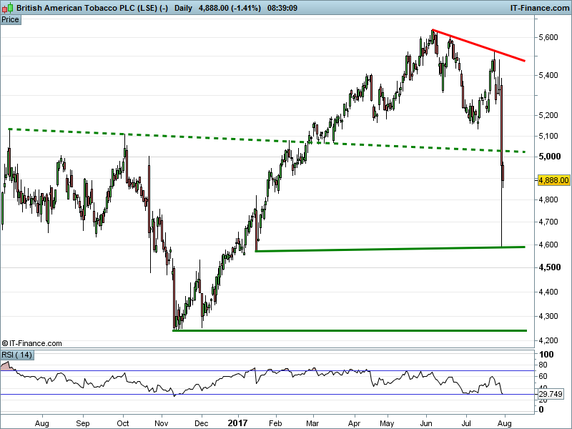Click the Feb time axis label
Screen dimensions: 572x429
[x=275, y=423]
